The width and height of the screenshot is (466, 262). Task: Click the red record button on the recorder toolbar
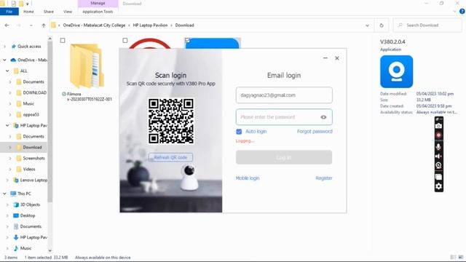(438, 135)
